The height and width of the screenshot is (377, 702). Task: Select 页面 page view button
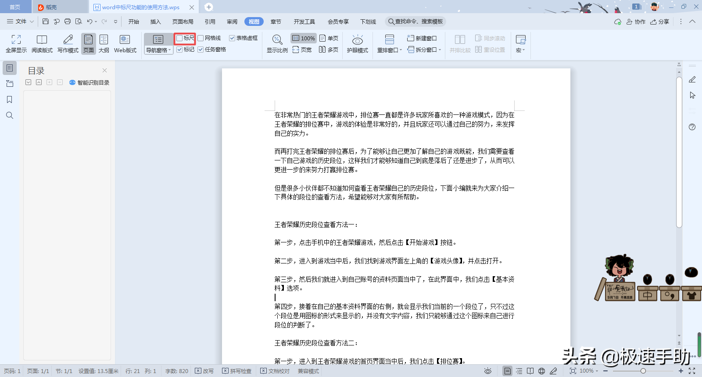click(x=89, y=44)
